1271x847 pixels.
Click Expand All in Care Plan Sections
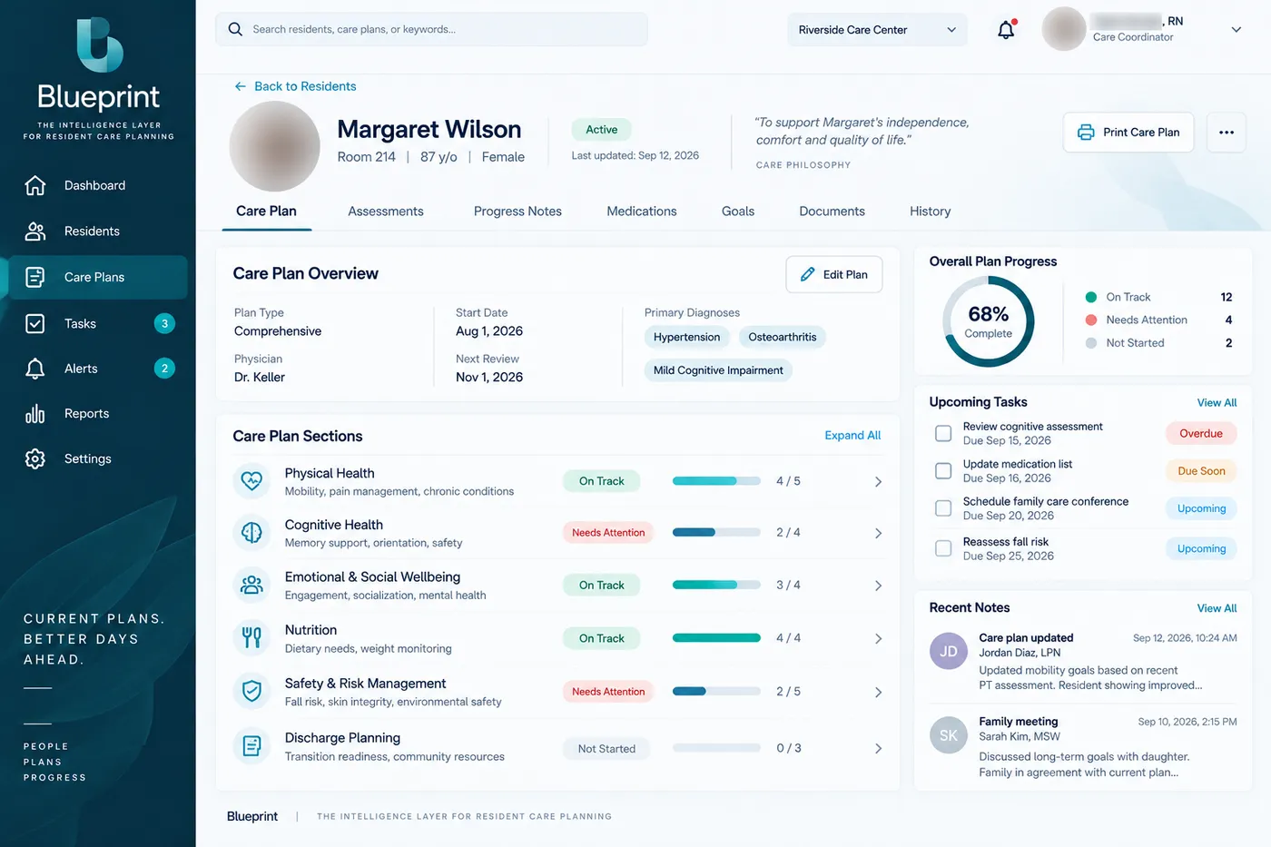(x=852, y=436)
